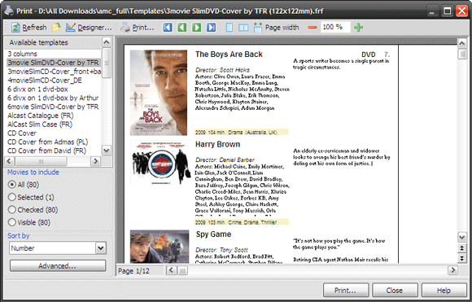Go to last page arrow

[x=211, y=28]
